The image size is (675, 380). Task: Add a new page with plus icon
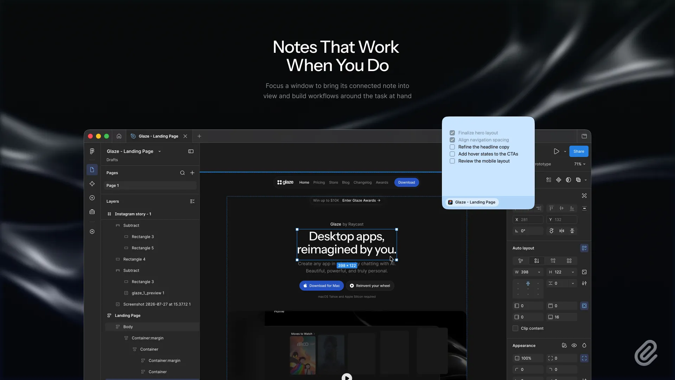coord(192,173)
